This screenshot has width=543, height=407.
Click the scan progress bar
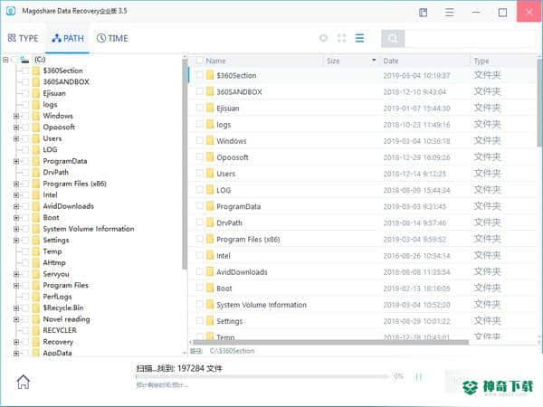point(262,376)
